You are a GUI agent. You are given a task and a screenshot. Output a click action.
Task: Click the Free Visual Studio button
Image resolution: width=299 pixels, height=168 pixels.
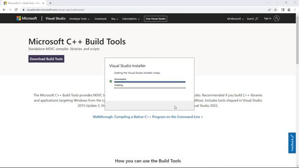coord(156,19)
